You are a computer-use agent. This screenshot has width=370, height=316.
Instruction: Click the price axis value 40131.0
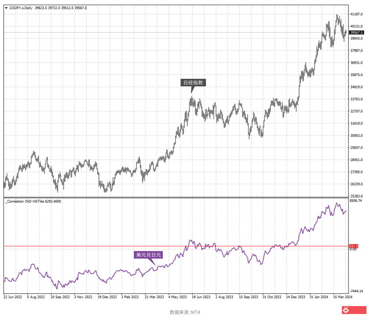(x=356, y=27)
